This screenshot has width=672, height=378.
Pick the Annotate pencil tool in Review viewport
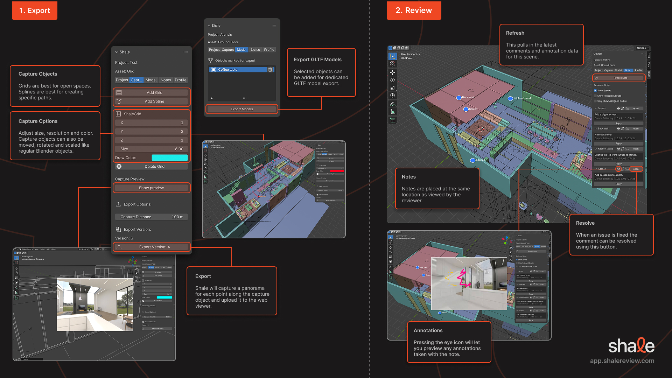(x=392, y=104)
